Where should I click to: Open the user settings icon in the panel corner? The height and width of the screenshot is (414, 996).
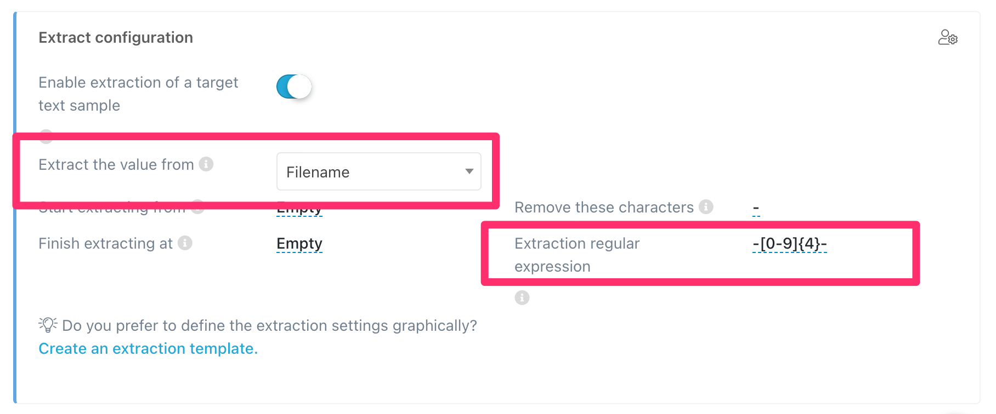click(x=947, y=38)
